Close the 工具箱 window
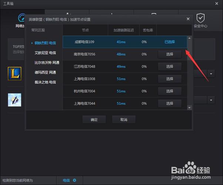This screenshot has width=223, height=185. 217,3
